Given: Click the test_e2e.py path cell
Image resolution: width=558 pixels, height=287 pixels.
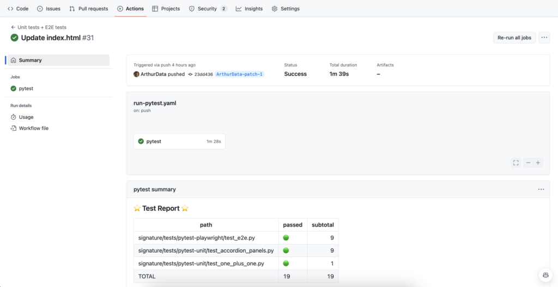Looking at the screenshot, I should point(206,238).
